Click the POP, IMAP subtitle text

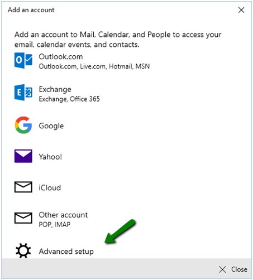coord(55,225)
